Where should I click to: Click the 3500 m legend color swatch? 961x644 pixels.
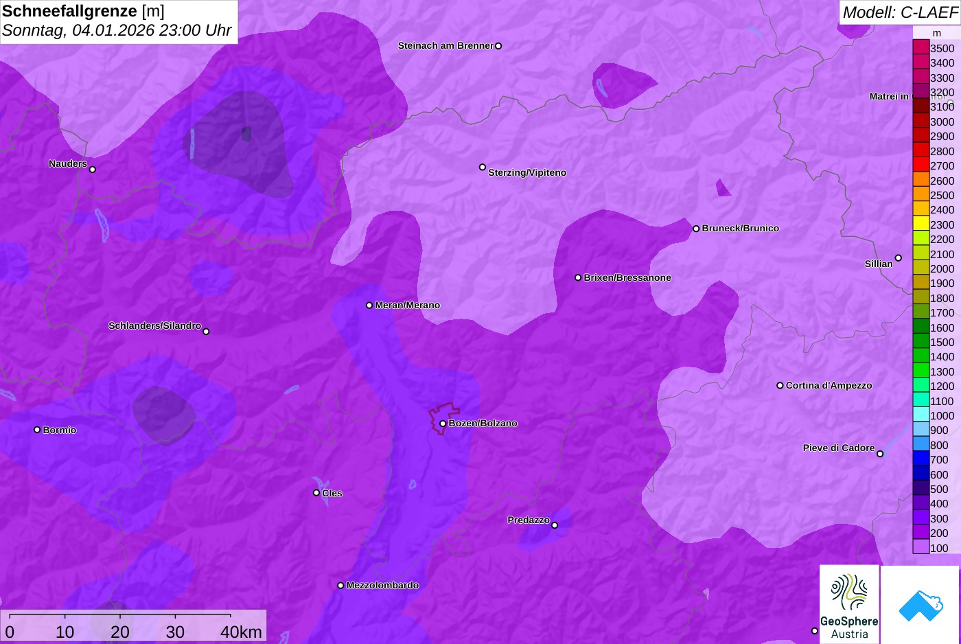pyautogui.click(x=921, y=47)
